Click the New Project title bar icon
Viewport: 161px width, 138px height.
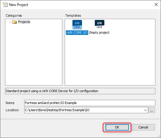coord(5,5)
